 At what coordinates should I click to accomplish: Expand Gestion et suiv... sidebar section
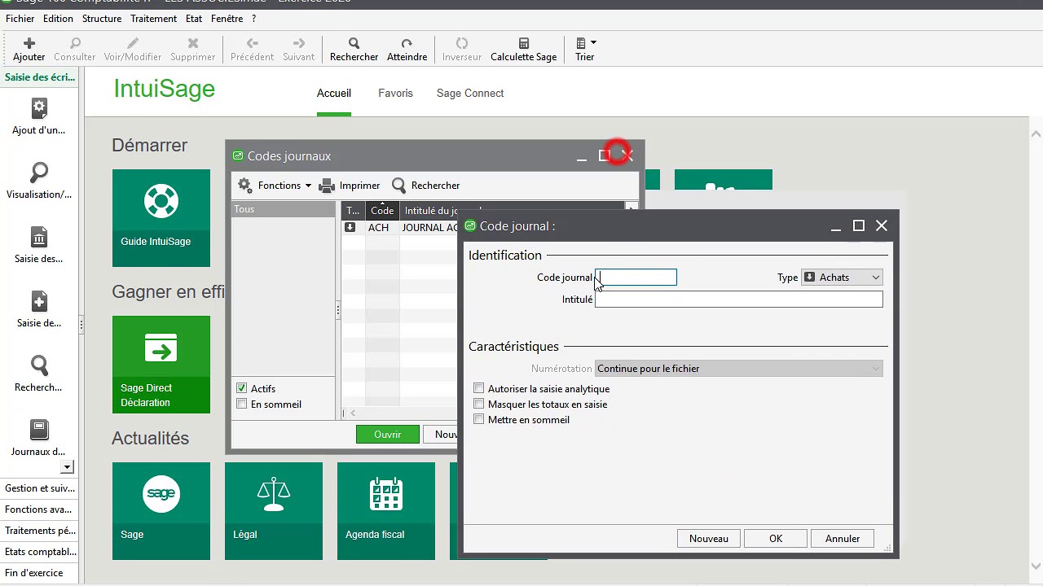(39, 488)
